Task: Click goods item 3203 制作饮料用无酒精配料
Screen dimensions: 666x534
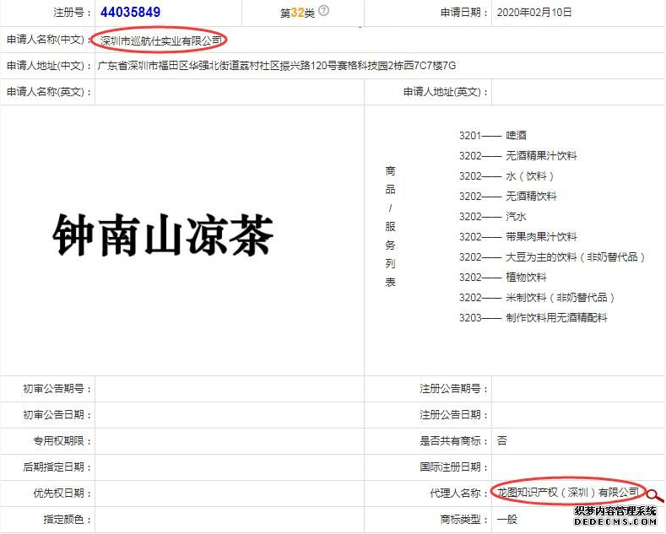Action: (533, 318)
